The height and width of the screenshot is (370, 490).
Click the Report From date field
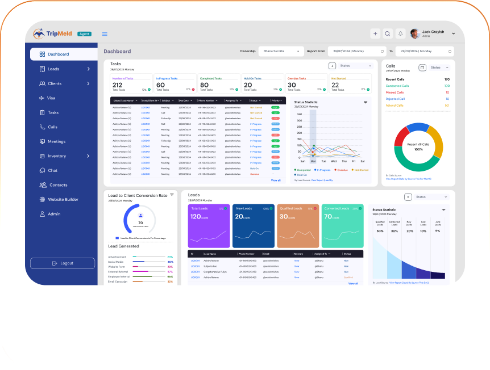click(356, 51)
